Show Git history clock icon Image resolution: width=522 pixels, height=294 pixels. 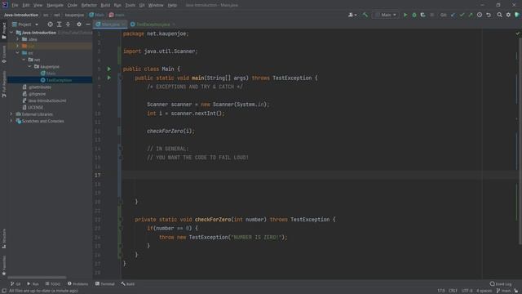point(480,15)
